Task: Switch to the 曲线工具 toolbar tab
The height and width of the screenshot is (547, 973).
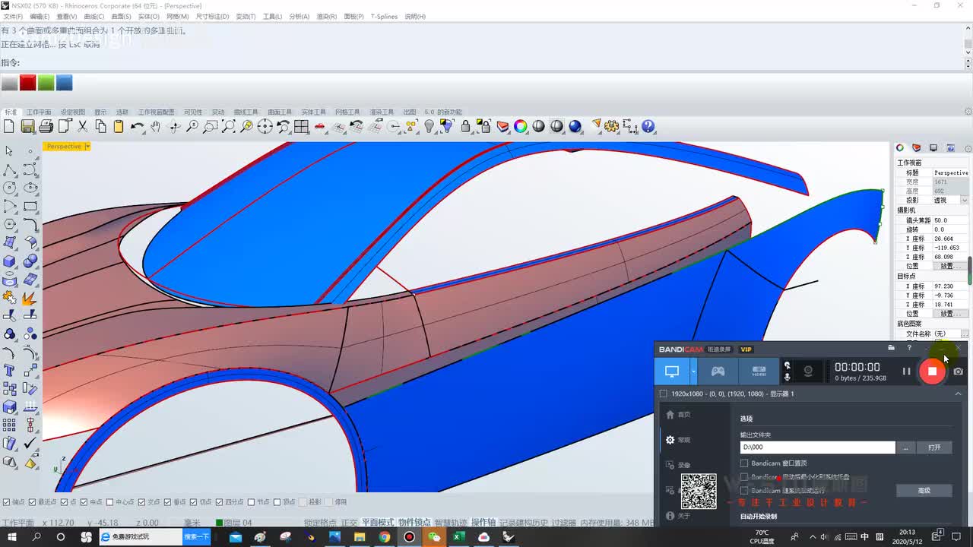Action: pyautogui.click(x=246, y=112)
